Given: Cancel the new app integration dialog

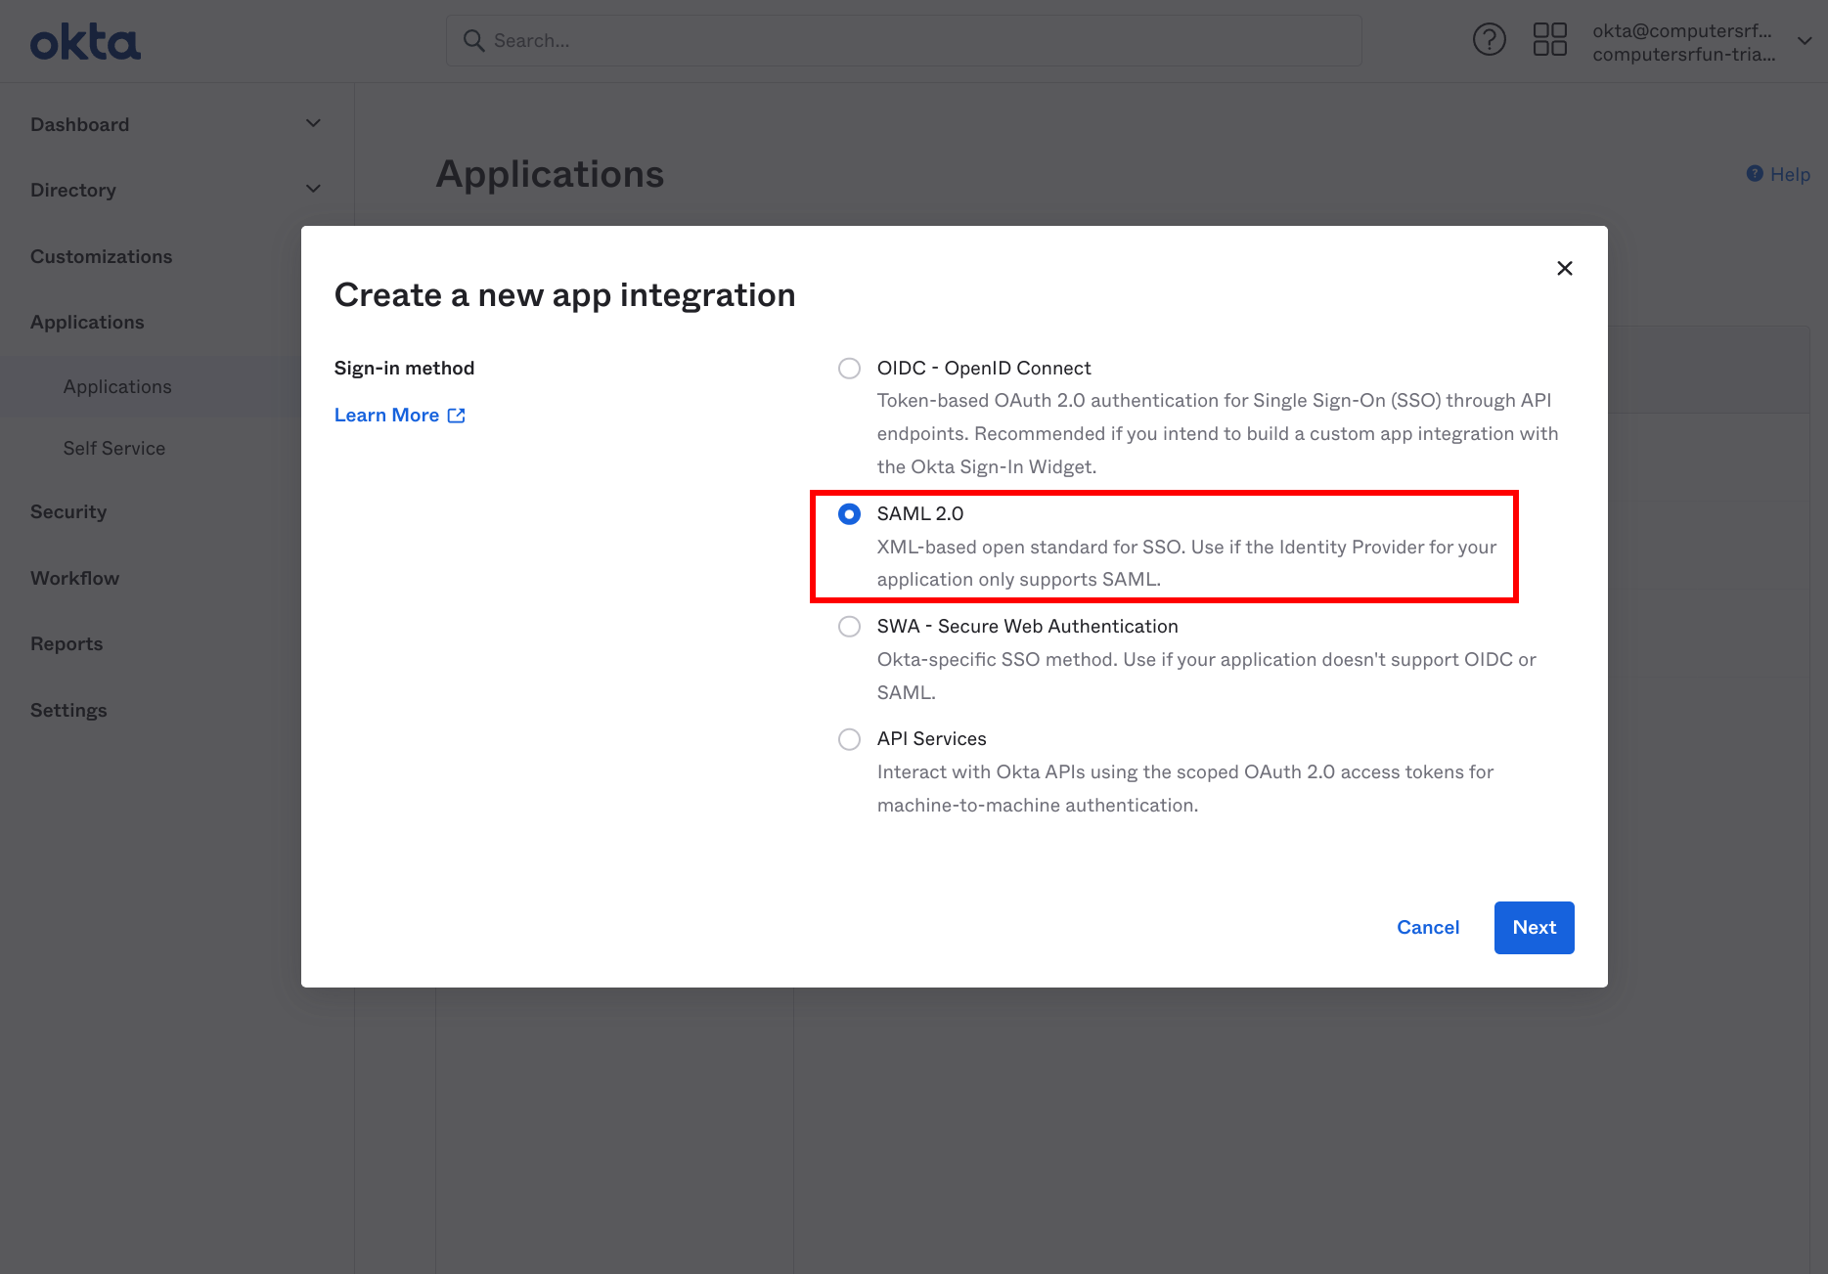Looking at the screenshot, I should click(x=1427, y=927).
